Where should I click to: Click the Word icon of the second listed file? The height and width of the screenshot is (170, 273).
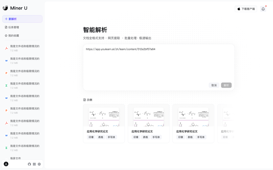6,61
